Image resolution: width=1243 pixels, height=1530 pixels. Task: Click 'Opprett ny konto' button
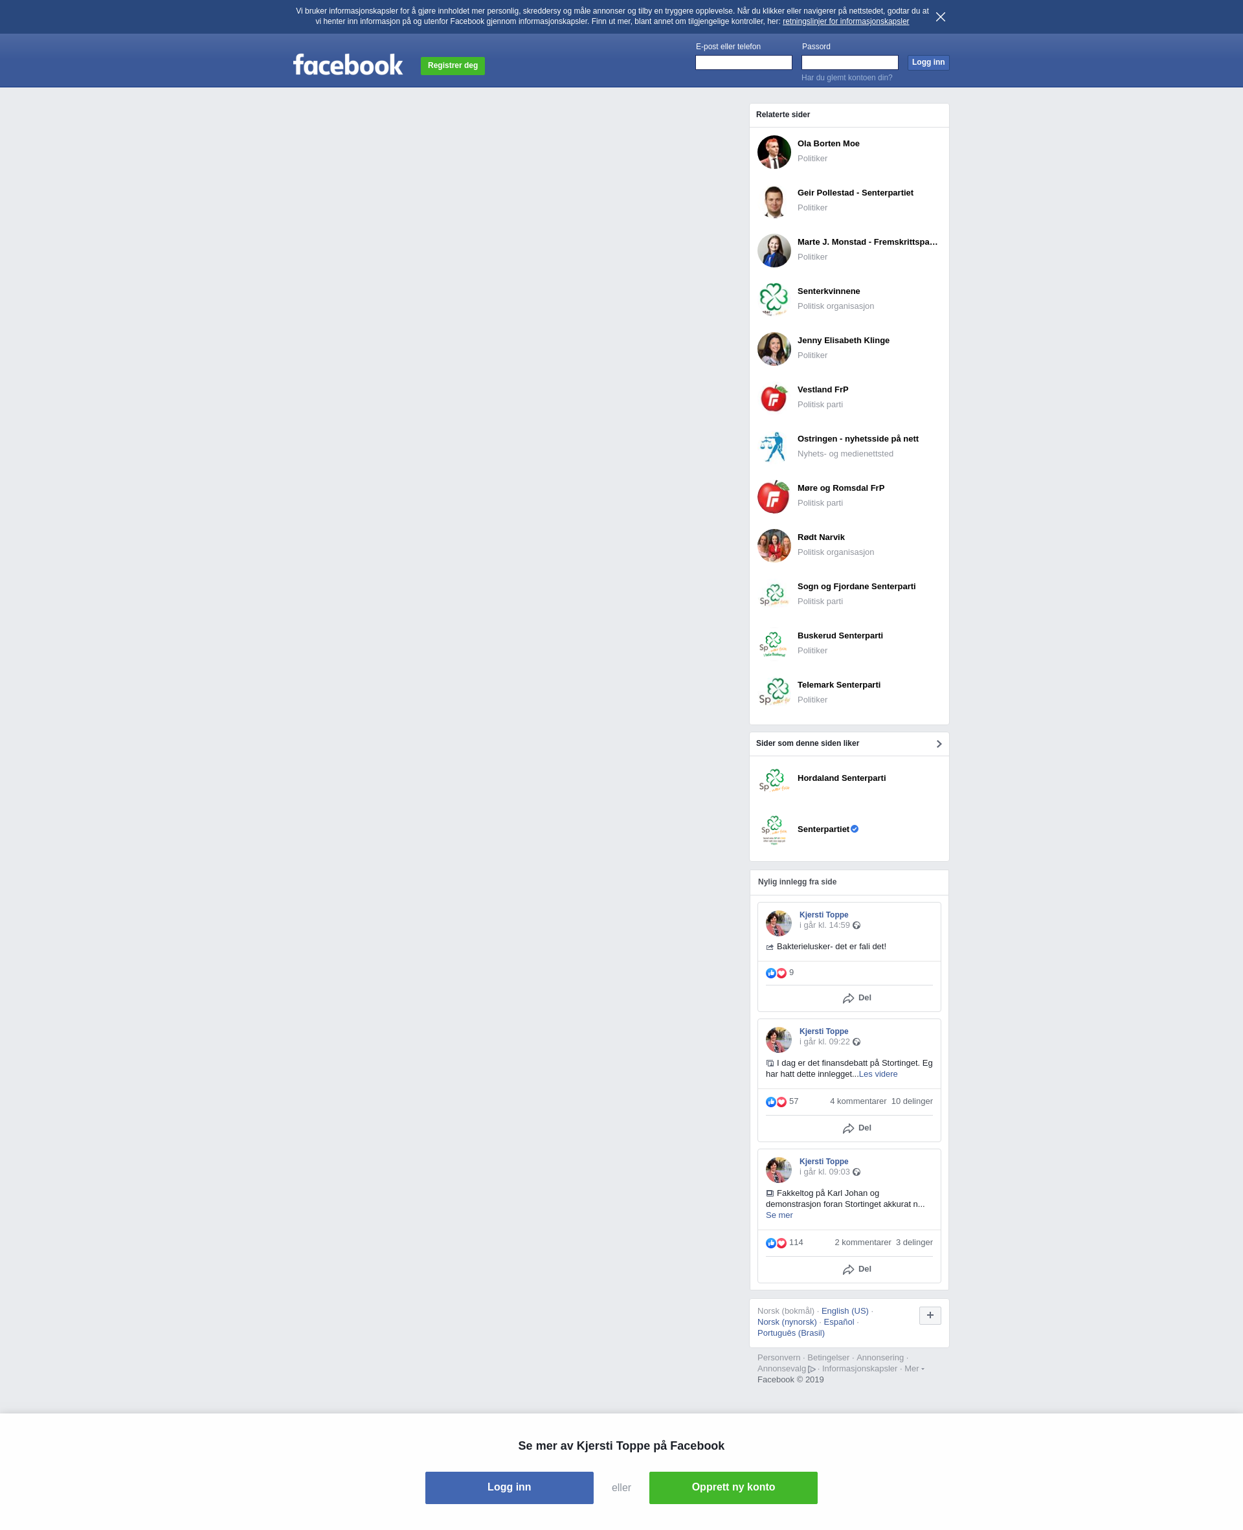tap(733, 1488)
